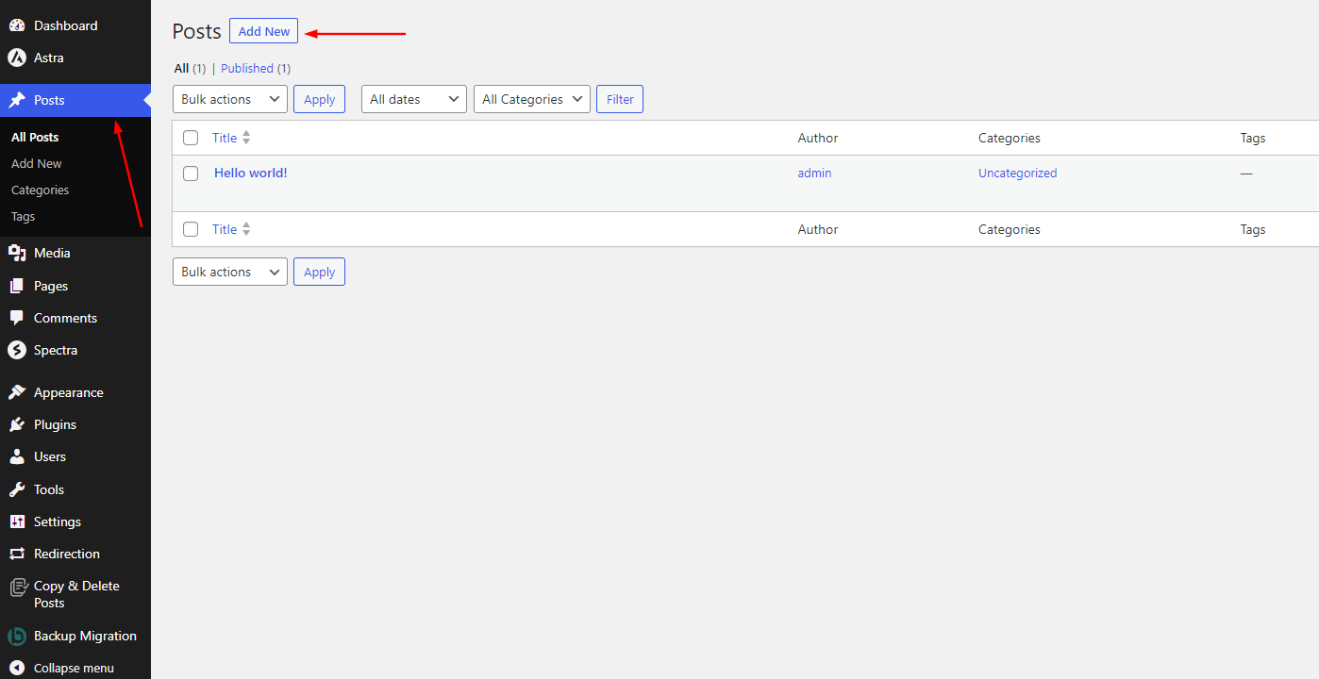Click the bottom Categories column header
1319x679 pixels.
click(x=1010, y=229)
